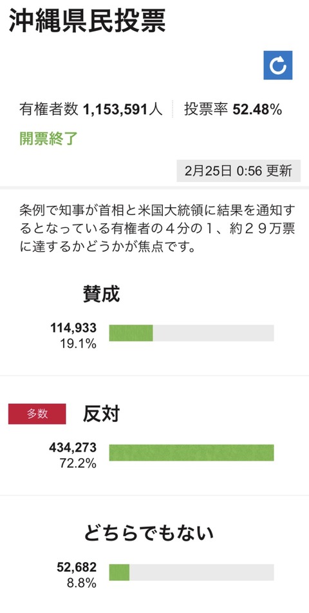Image resolution: width=309 pixels, height=613 pixels.
Task: Click the 有権者数 1,153,591人 figure
Action: 91,110
